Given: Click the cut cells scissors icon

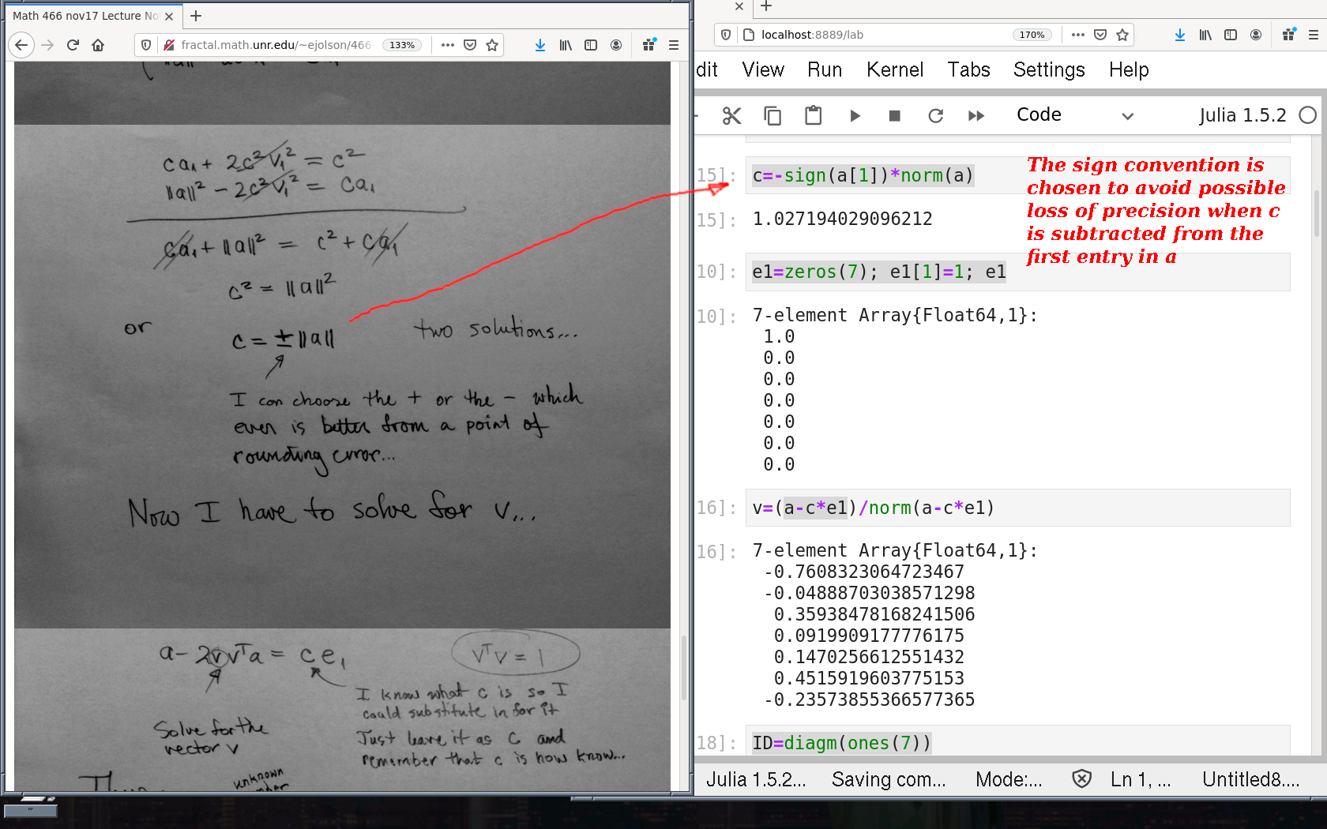Looking at the screenshot, I should tap(731, 116).
